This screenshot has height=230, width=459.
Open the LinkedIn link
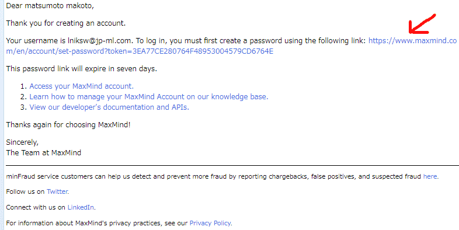(81, 207)
